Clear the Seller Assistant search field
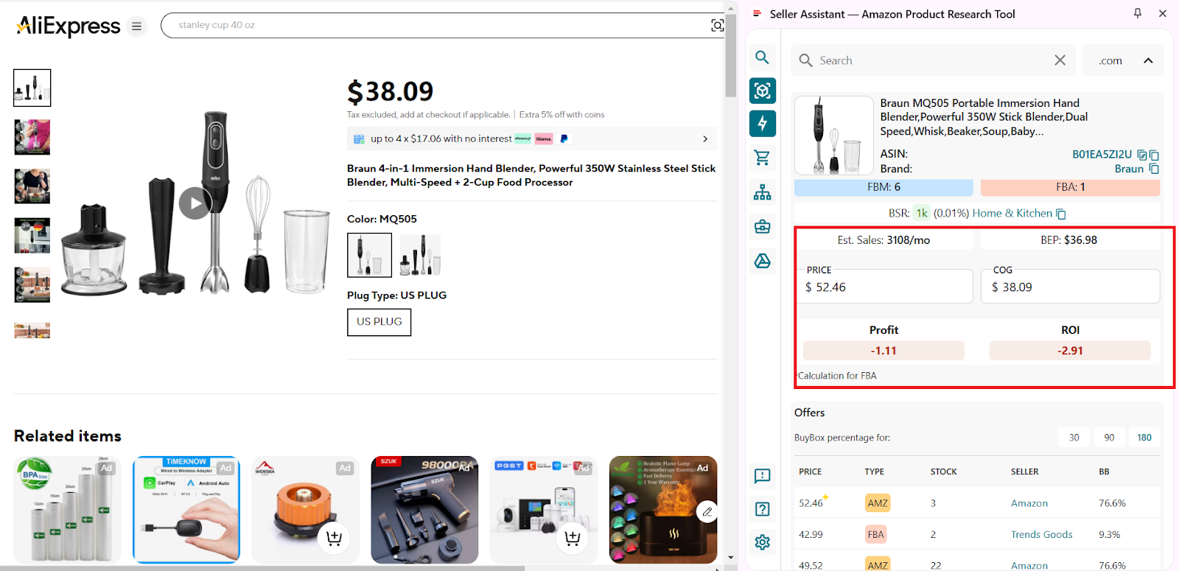This screenshot has width=1179, height=571. click(x=1060, y=60)
